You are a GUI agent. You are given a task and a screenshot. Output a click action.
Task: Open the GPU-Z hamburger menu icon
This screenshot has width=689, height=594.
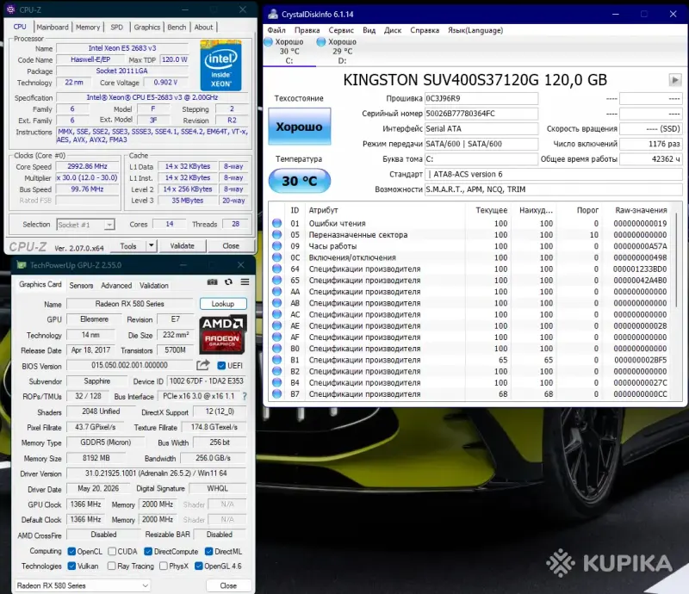tap(245, 282)
